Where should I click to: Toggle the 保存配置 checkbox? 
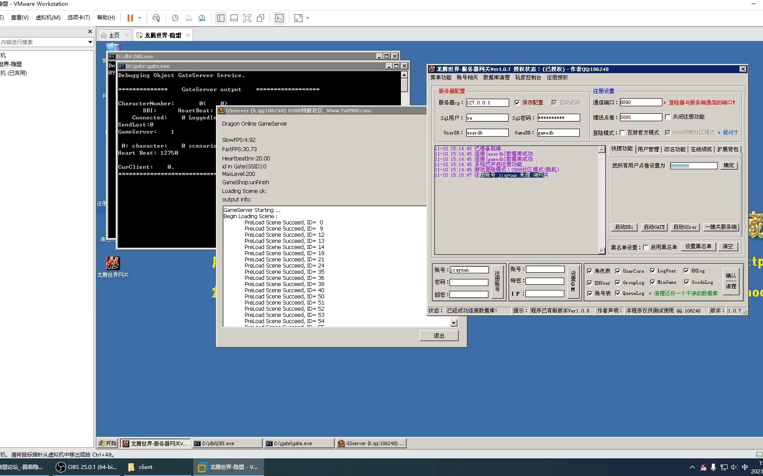pyautogui.click(x=517, y=103)
